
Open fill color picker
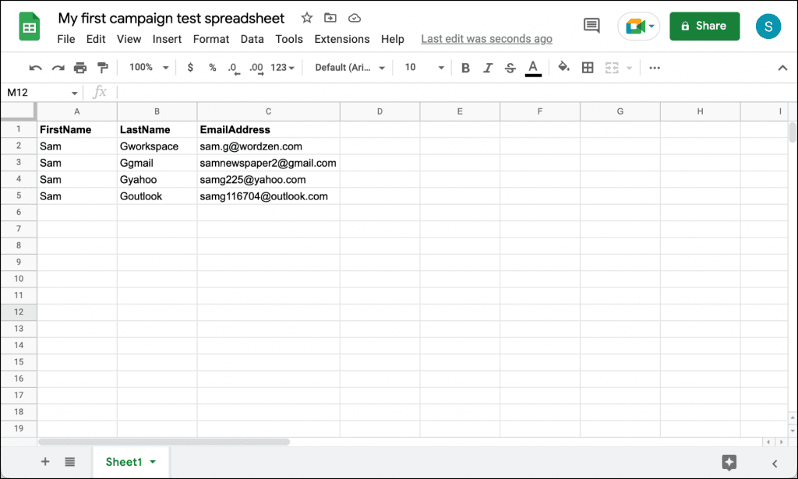pos(563,67)
